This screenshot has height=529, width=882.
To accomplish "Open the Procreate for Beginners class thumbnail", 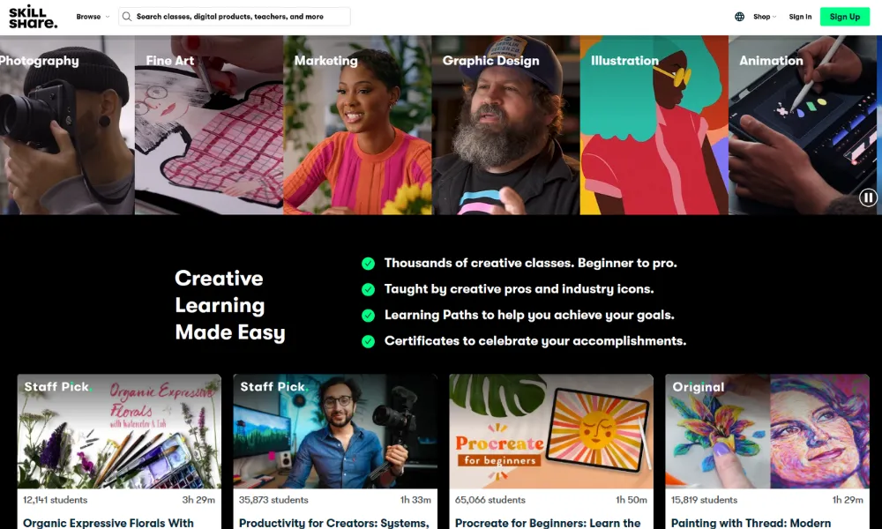I will tap(551, 431).
